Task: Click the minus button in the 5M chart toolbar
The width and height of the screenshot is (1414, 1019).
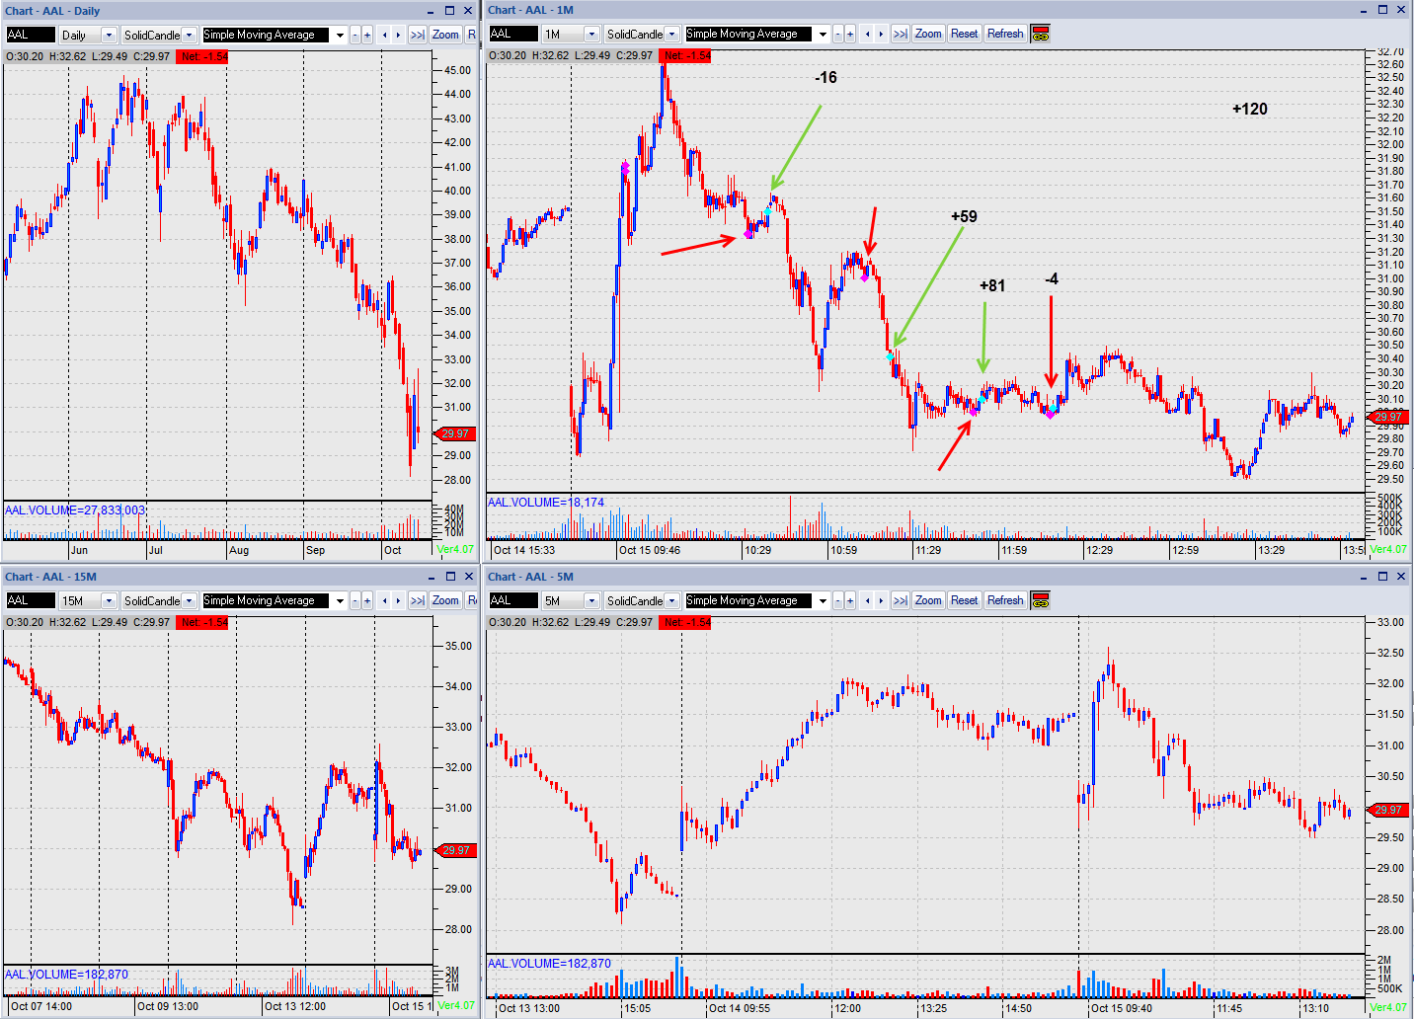Action: coord(837,600)
